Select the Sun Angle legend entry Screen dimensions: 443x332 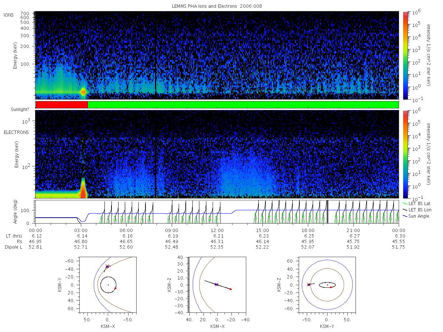click(x=416, y=216)
